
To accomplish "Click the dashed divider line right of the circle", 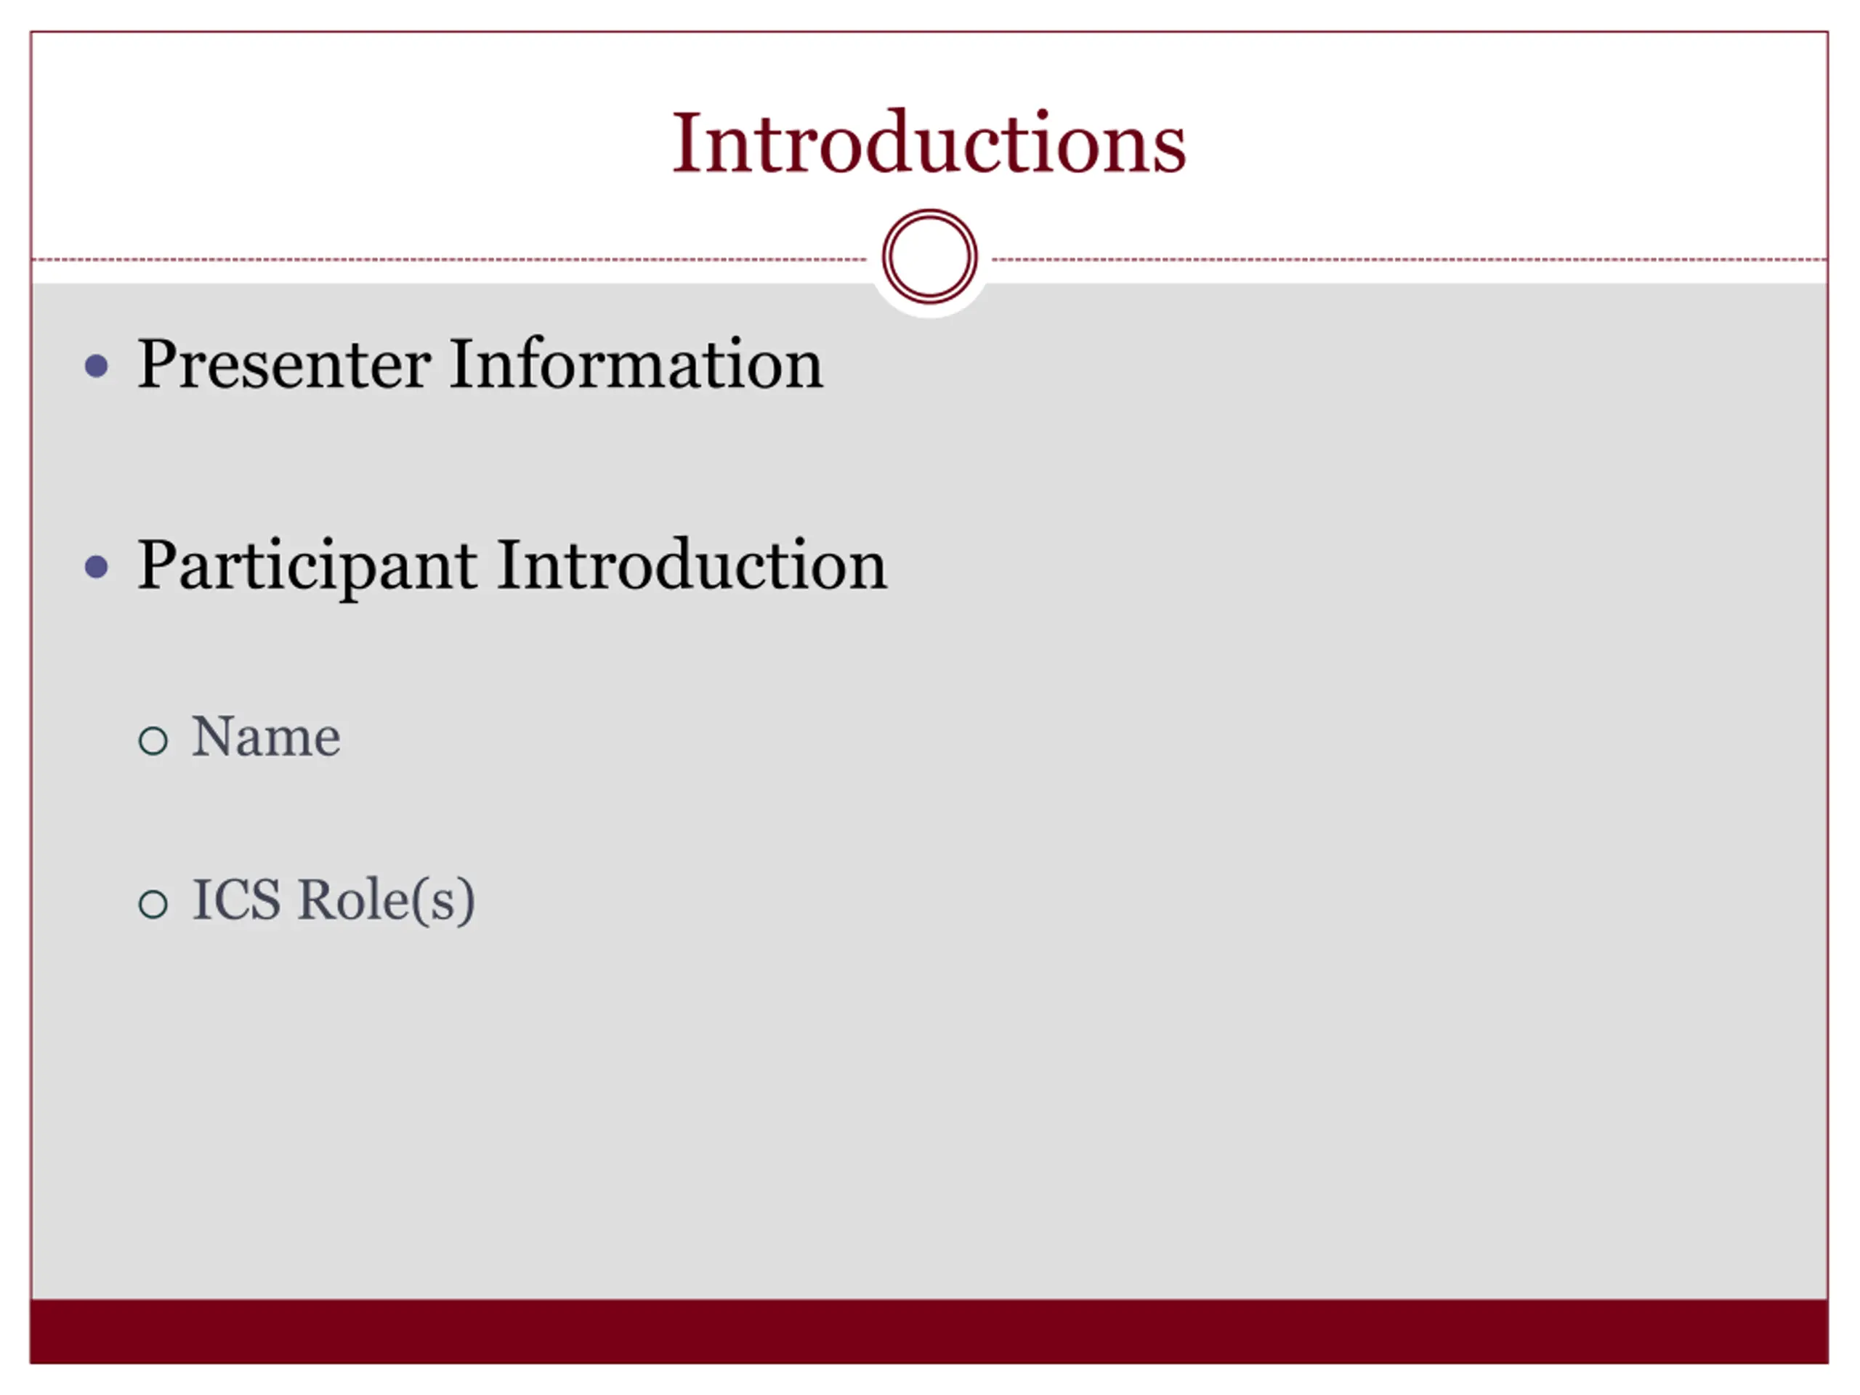I will pos(1410,260).
